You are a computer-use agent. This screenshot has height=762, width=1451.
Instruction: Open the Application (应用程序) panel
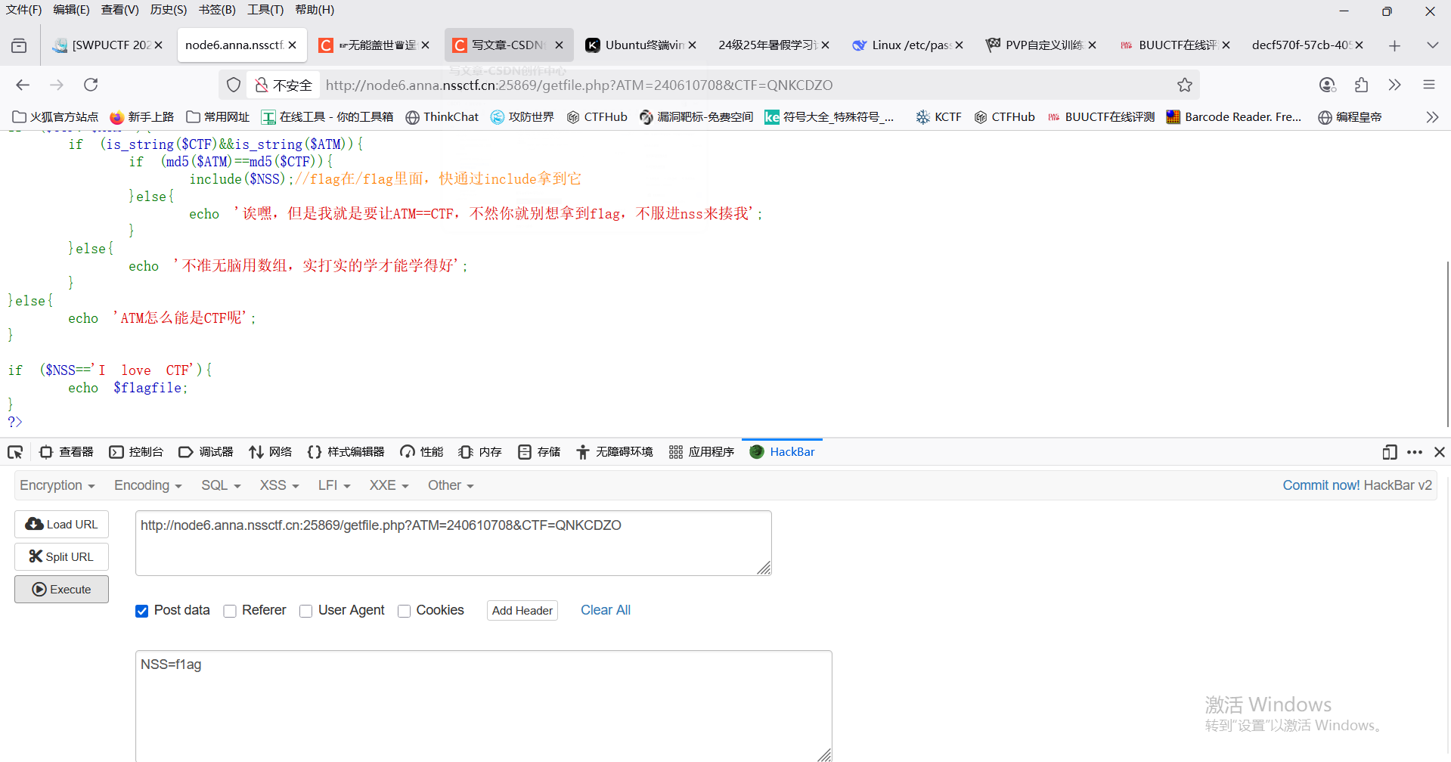click(702, 452)
